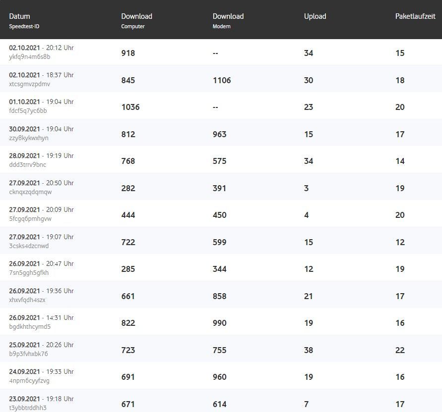The image size is (442, 412).
Task: Select Speedtest-ID 3csks4dzcnwd
Action: coord(29,246)
